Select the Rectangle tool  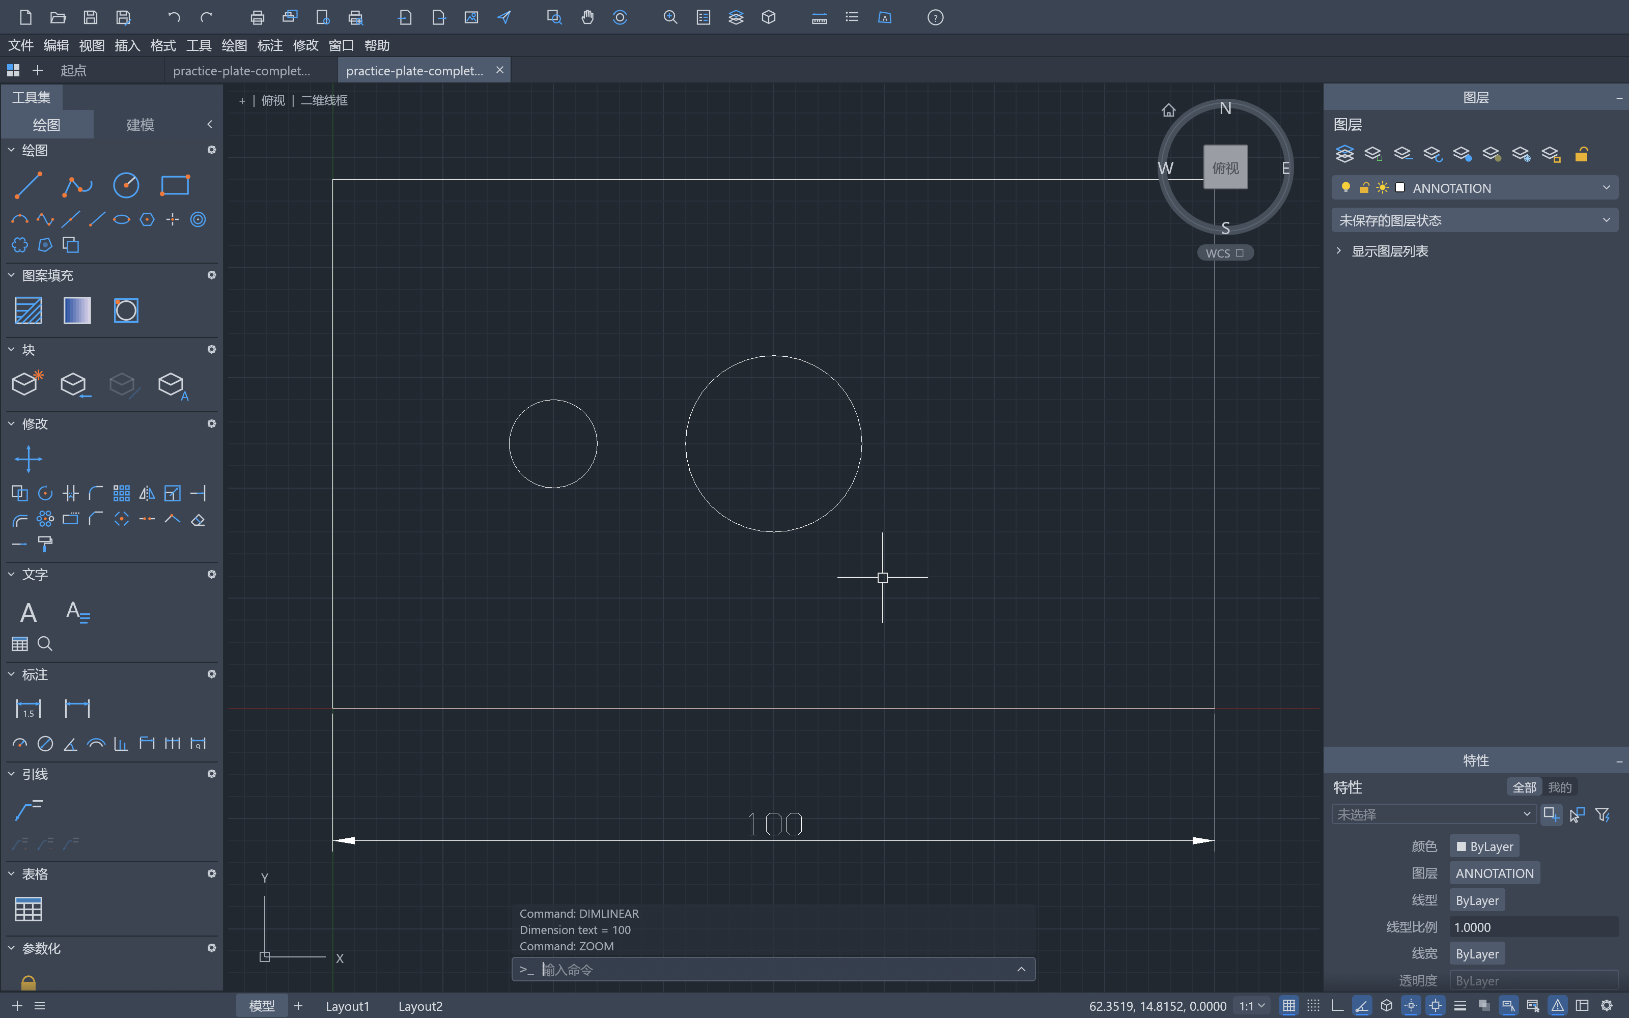(x=174, y=185)
